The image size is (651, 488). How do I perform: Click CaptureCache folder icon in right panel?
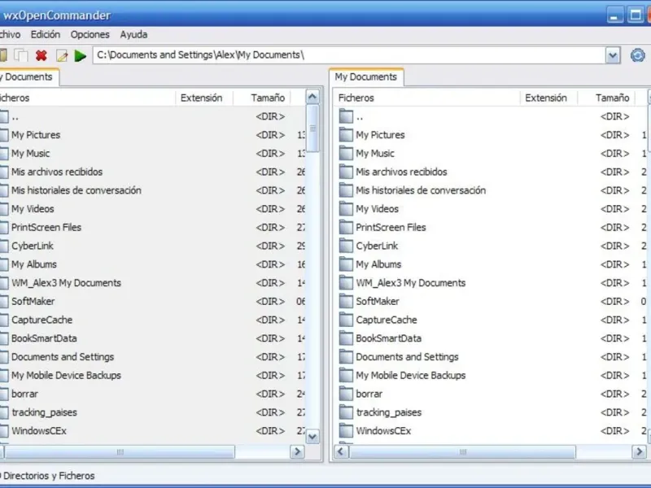[346, 320]
